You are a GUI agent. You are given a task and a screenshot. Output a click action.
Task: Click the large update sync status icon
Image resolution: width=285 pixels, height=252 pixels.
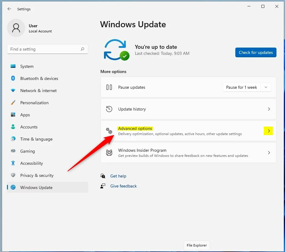(116, 50)
